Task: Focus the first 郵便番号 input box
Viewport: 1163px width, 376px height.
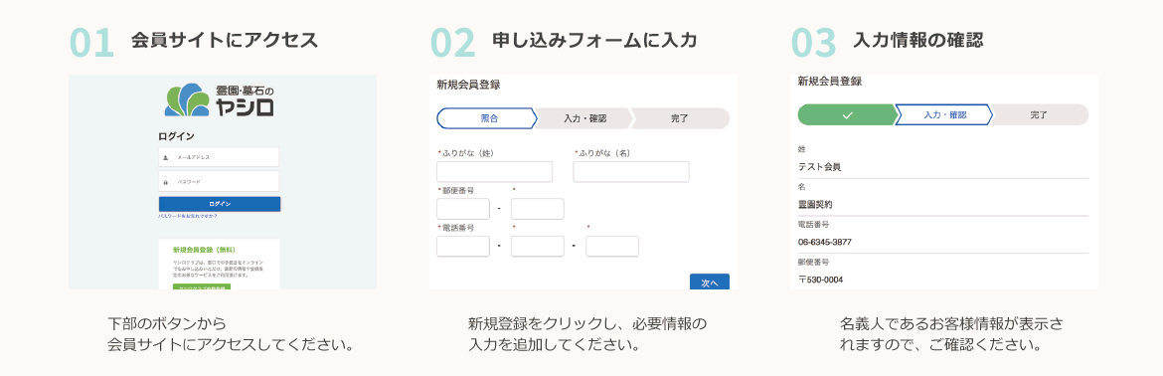Action: (x=463, y=209)
